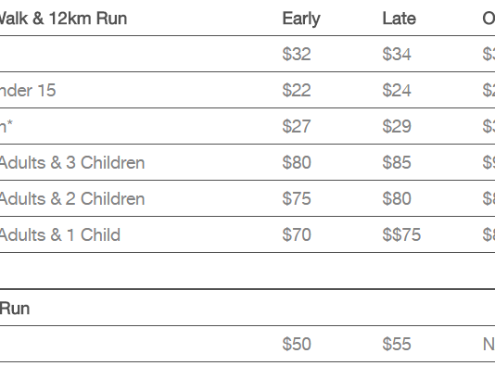This screenshot has height=366, width=495.
Task: Select the $70 early price
Action: pyautogui.click(x=297, y=234)
